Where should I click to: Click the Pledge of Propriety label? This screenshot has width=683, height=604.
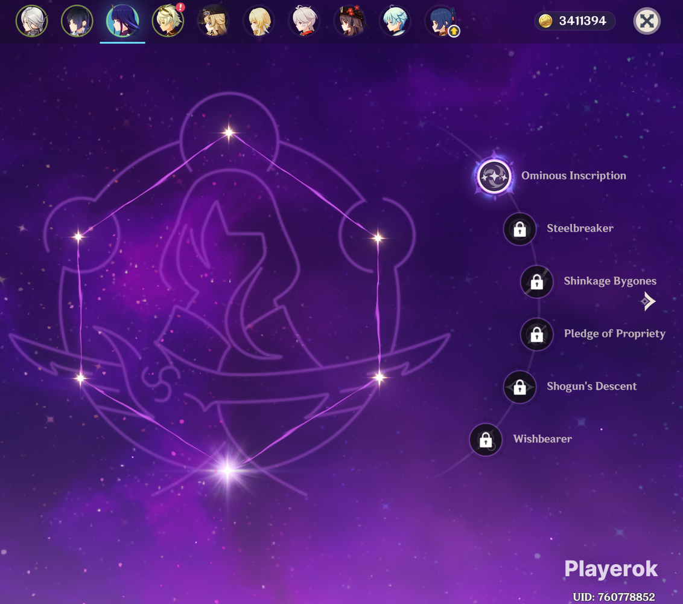(x=615, y=333)
